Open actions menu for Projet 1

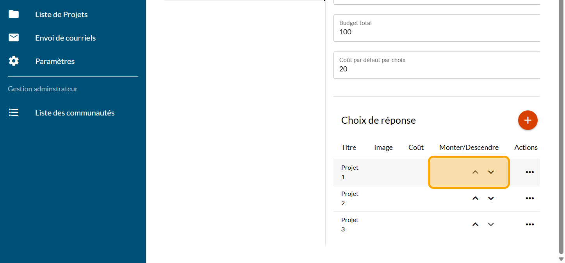click(529, 172)
